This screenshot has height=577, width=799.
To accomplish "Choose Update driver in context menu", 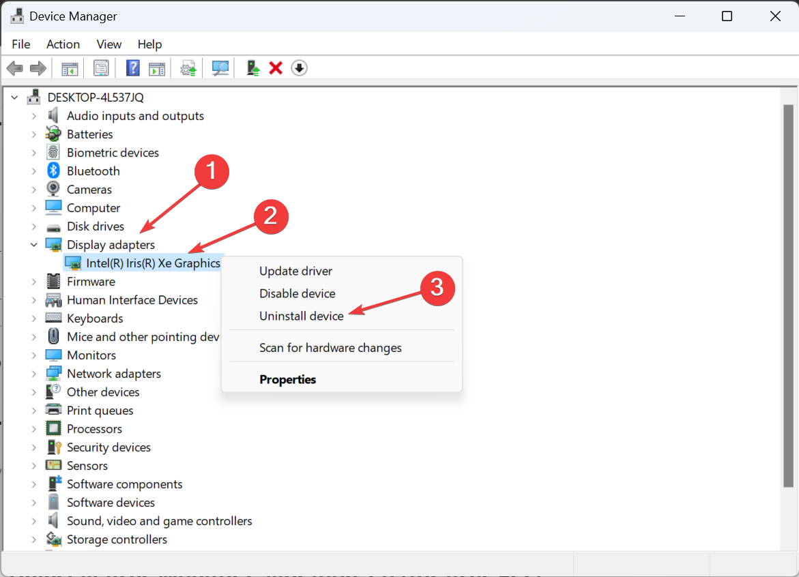I will [x=295, y=271].
